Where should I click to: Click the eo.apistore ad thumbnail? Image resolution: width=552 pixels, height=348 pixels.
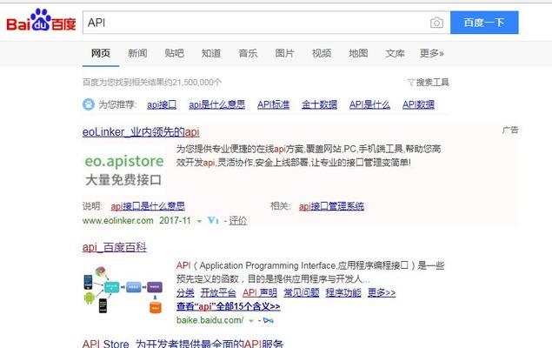coord(124,170)
